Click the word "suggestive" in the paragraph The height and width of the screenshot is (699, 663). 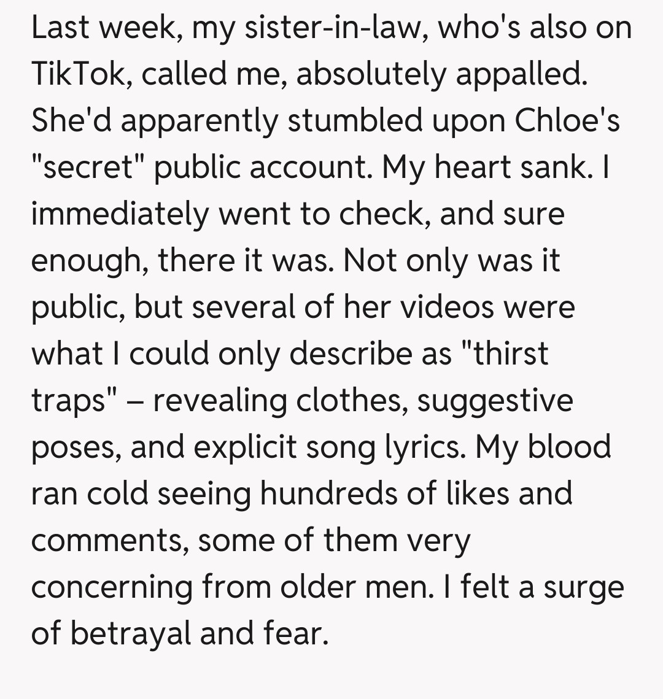(495, 401)
